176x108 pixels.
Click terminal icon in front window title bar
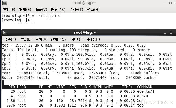tap(5, 33)
